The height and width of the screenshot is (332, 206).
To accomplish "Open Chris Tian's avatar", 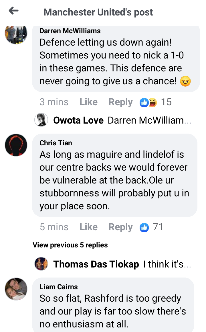I will pos(16,145).
